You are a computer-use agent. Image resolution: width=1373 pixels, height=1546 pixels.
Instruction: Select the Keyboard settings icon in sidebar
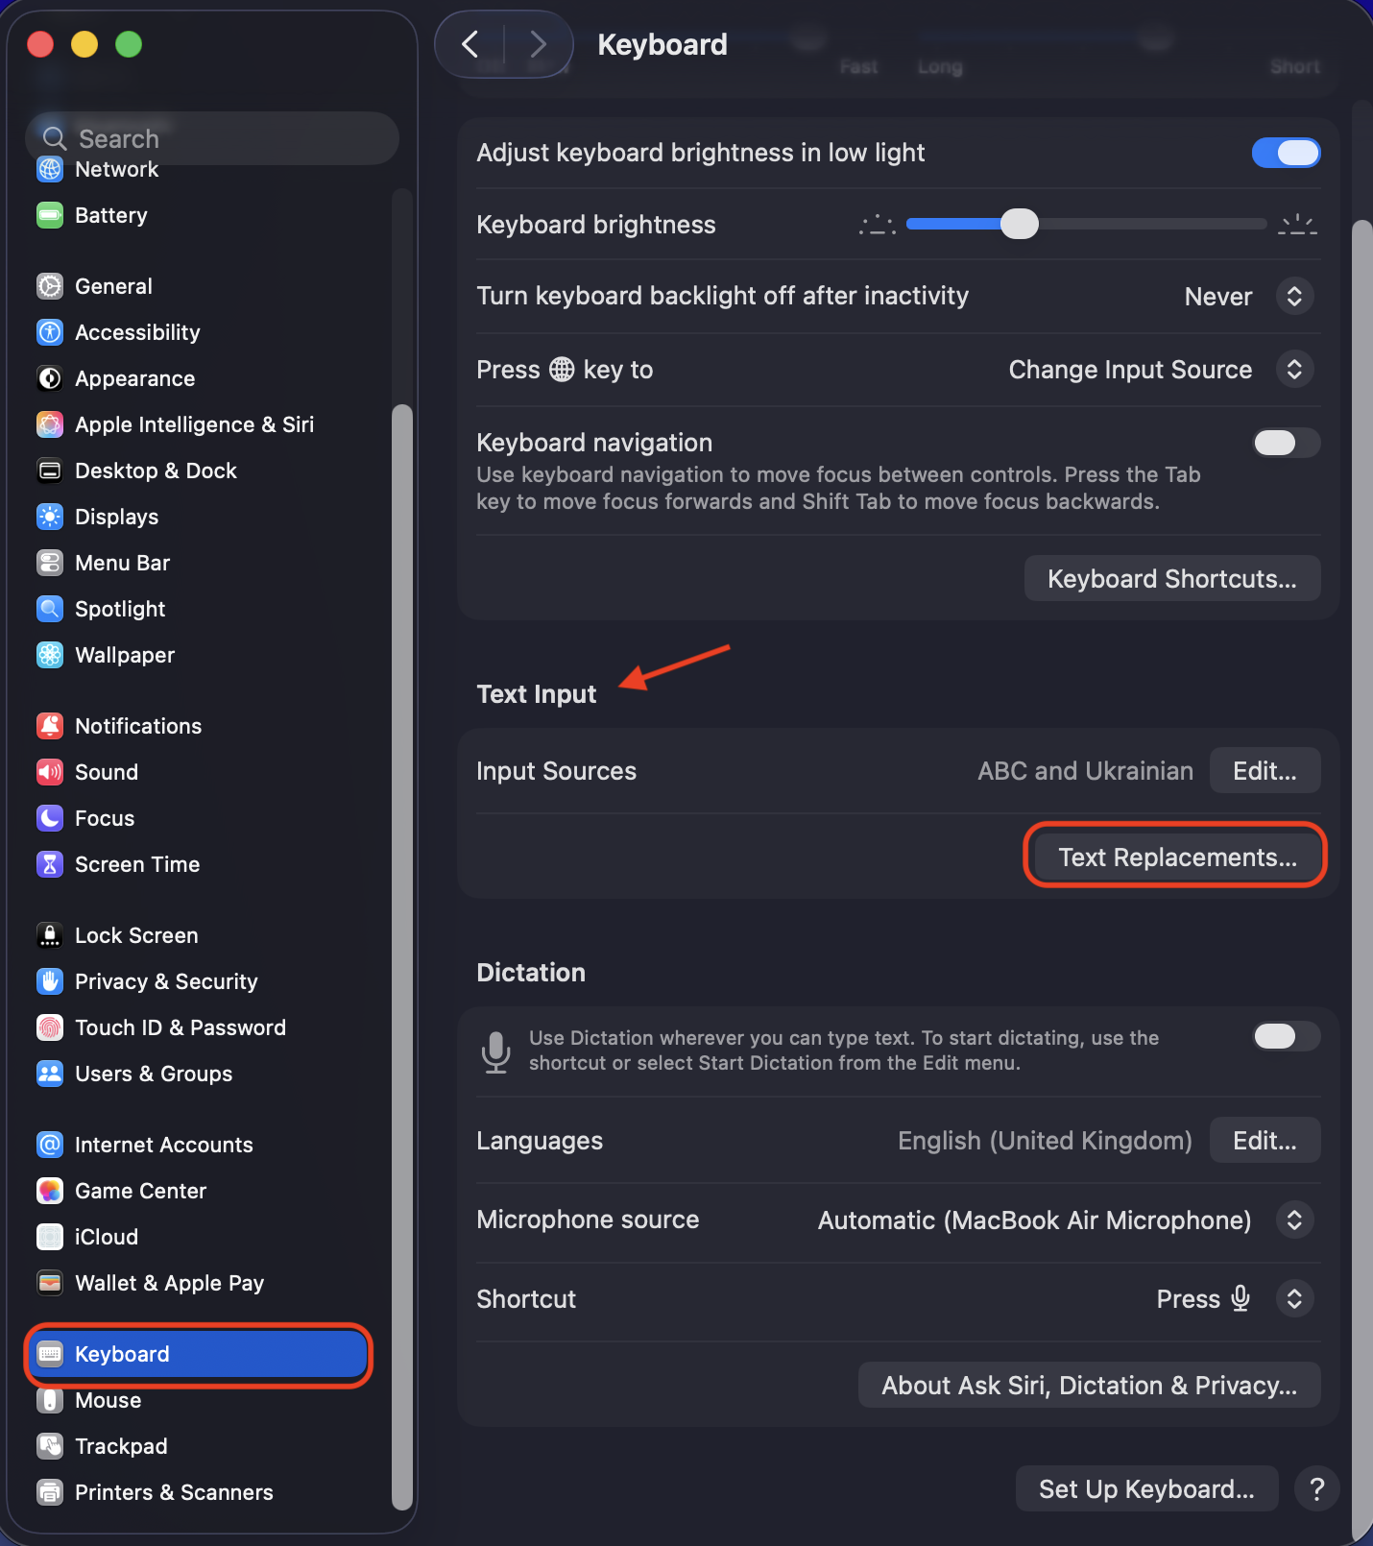coord(50,1354)
